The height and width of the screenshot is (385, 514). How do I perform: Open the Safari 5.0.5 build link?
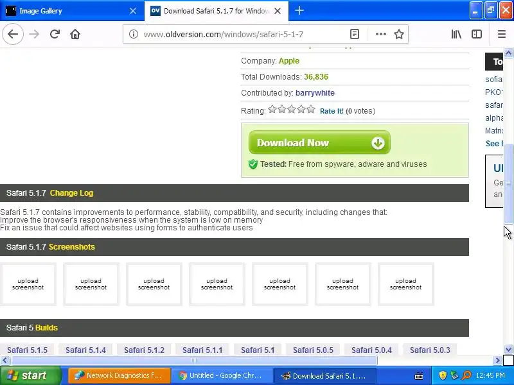[313, 350]
